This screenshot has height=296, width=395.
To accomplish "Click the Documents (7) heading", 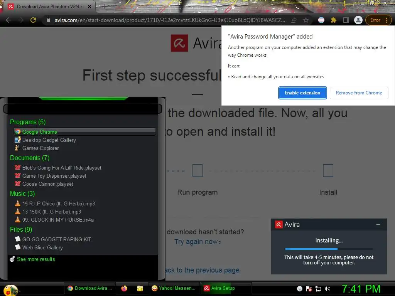I will point(30,158).
